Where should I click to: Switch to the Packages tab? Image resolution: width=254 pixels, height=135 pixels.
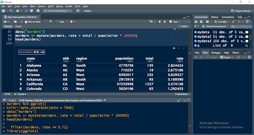(x=216, y=53)
